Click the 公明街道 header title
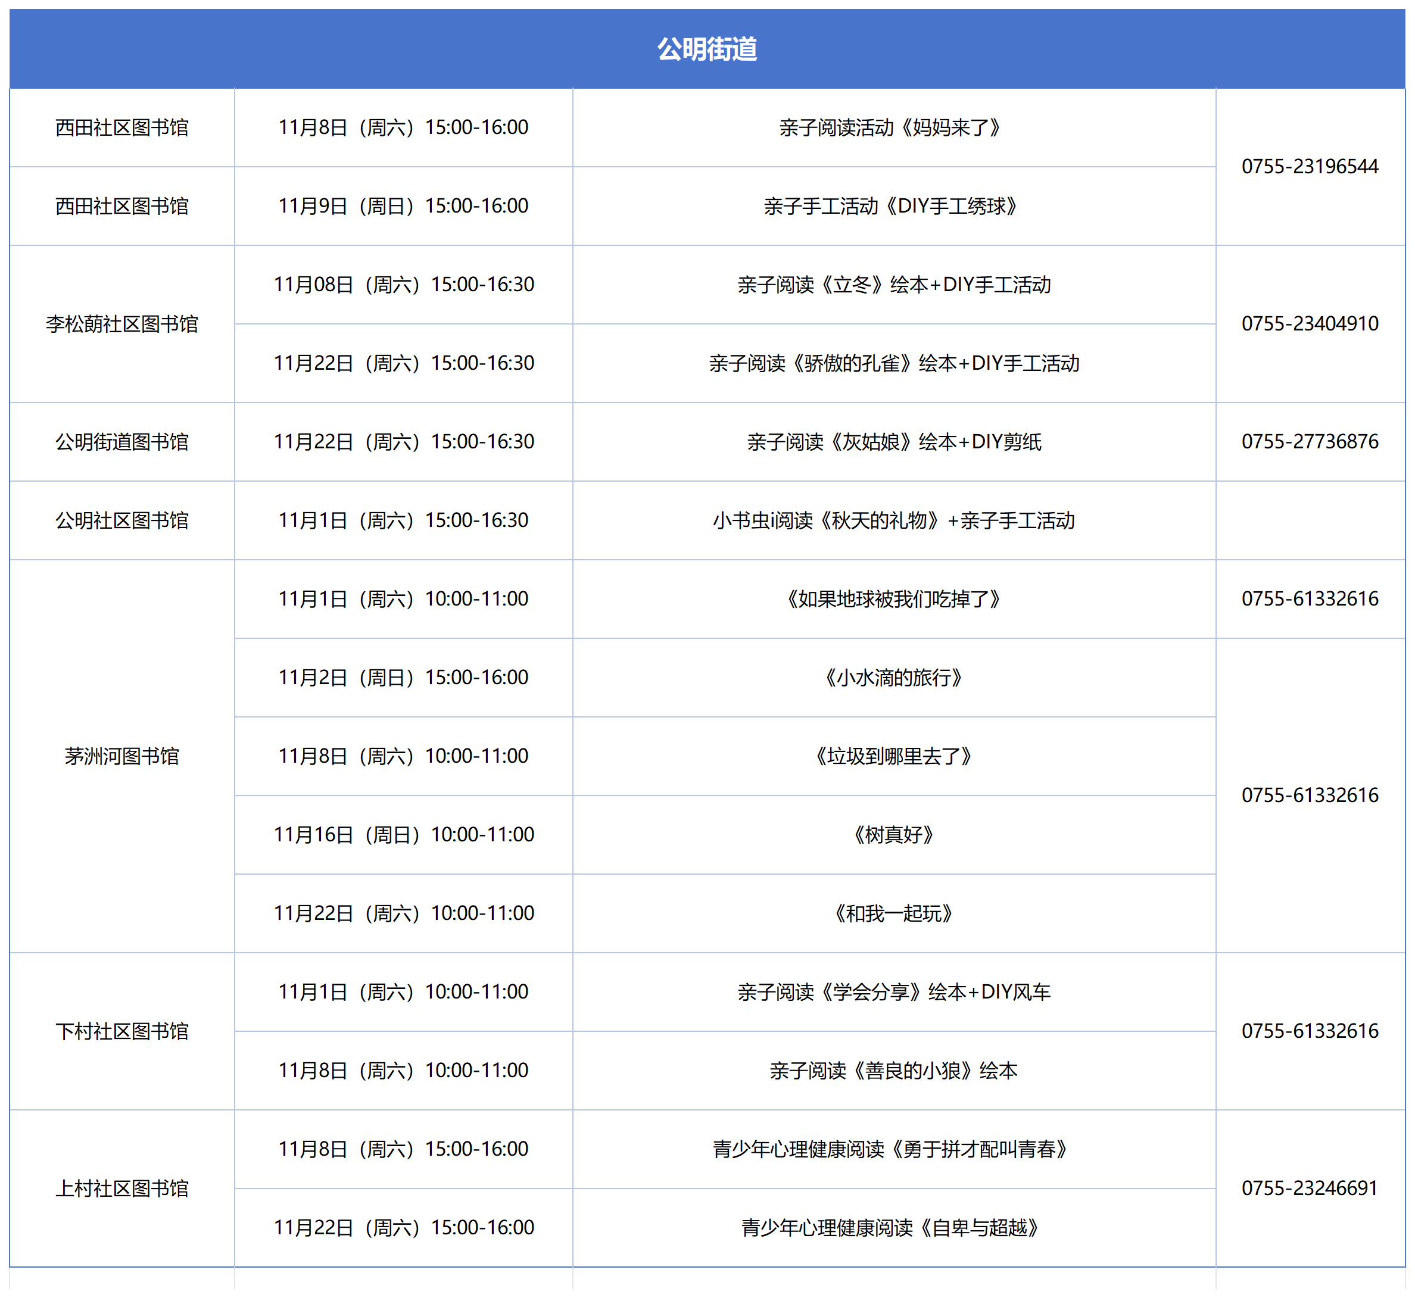 [707, 49]
